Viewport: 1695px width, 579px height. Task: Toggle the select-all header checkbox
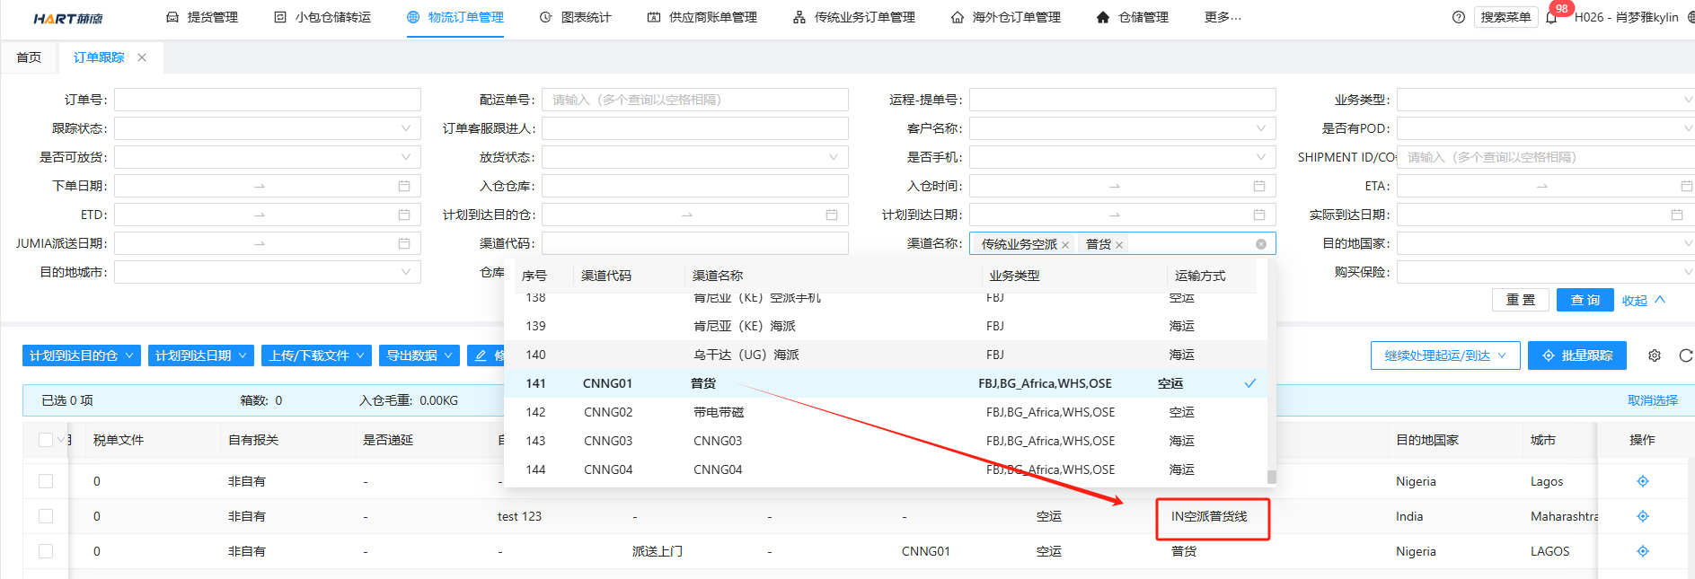tap(46, 440)
